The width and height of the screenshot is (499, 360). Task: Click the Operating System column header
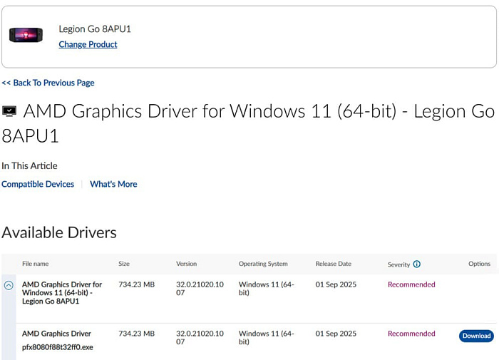point(263,264)
